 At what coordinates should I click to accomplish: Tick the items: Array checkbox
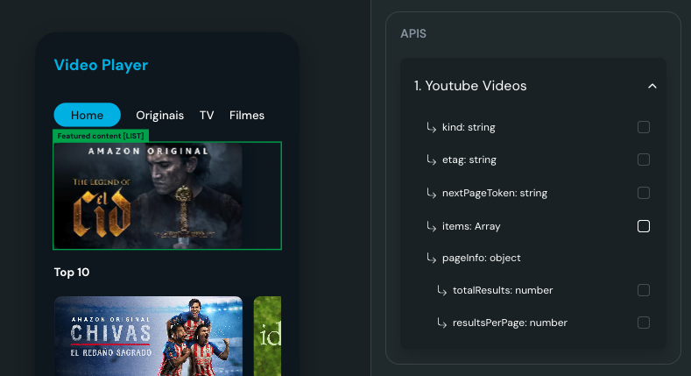pos(644,226)
